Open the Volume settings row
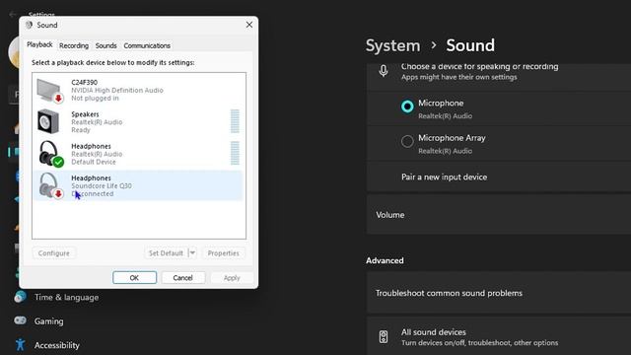The height and width of the screenshot is (355, 631). pos(499,215)
